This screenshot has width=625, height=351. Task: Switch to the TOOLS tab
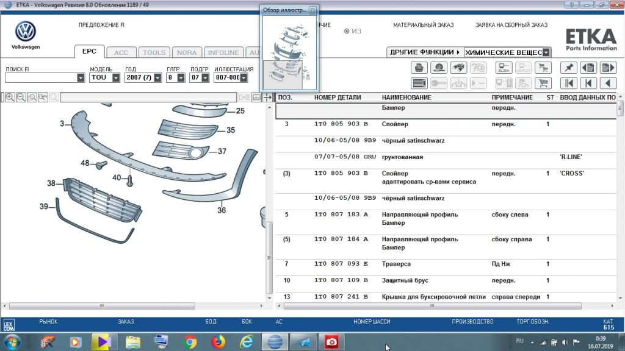[154, 52]
